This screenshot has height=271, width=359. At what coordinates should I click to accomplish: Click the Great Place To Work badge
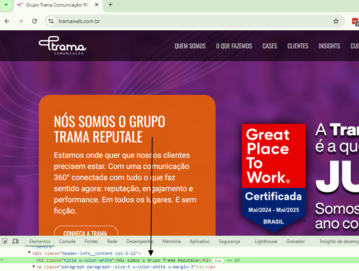click(274, 178)
